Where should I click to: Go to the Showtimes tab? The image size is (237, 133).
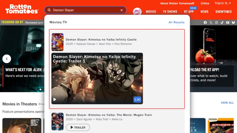(223, 12)
